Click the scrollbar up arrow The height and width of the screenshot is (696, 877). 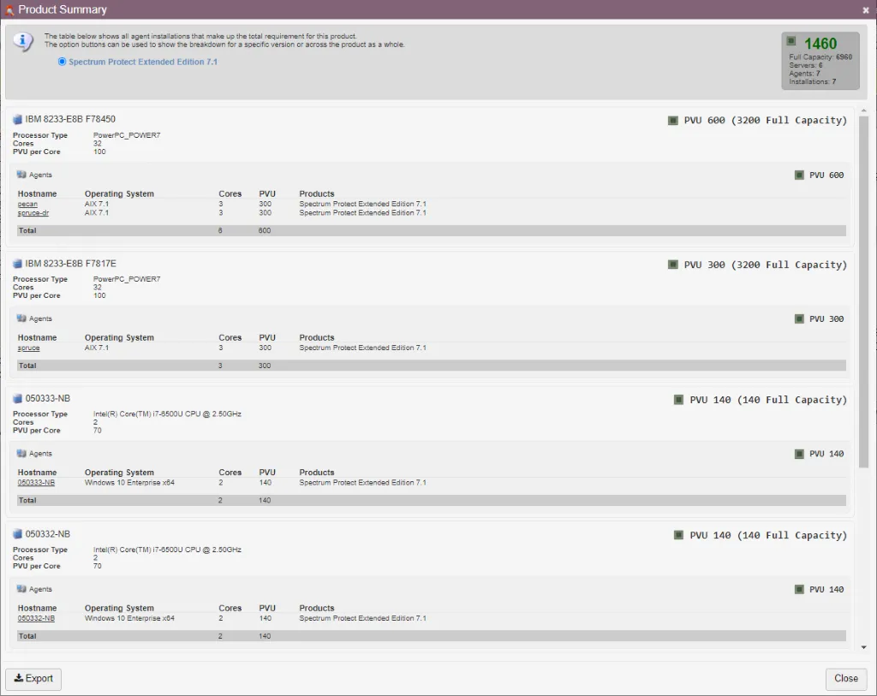click(863, 110)
